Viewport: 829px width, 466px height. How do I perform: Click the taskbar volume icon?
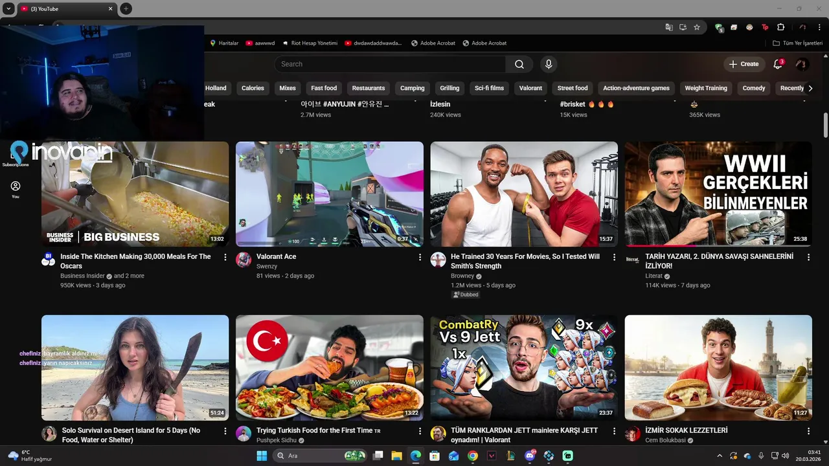(785, 456)
